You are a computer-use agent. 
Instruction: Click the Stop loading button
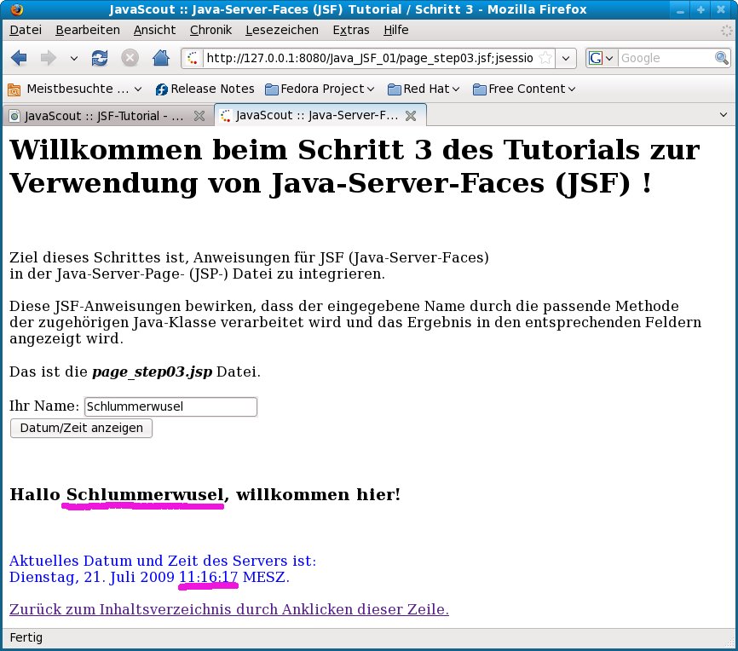pyautogui.click(x=130, y=58)
